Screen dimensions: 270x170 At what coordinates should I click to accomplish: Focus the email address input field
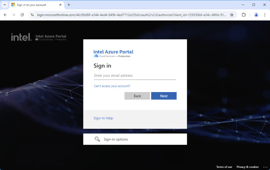coord(135,76)
